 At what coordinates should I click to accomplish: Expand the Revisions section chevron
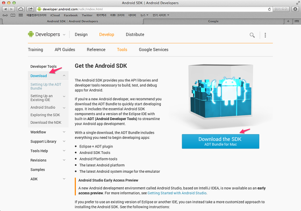(x=64, y=160)
